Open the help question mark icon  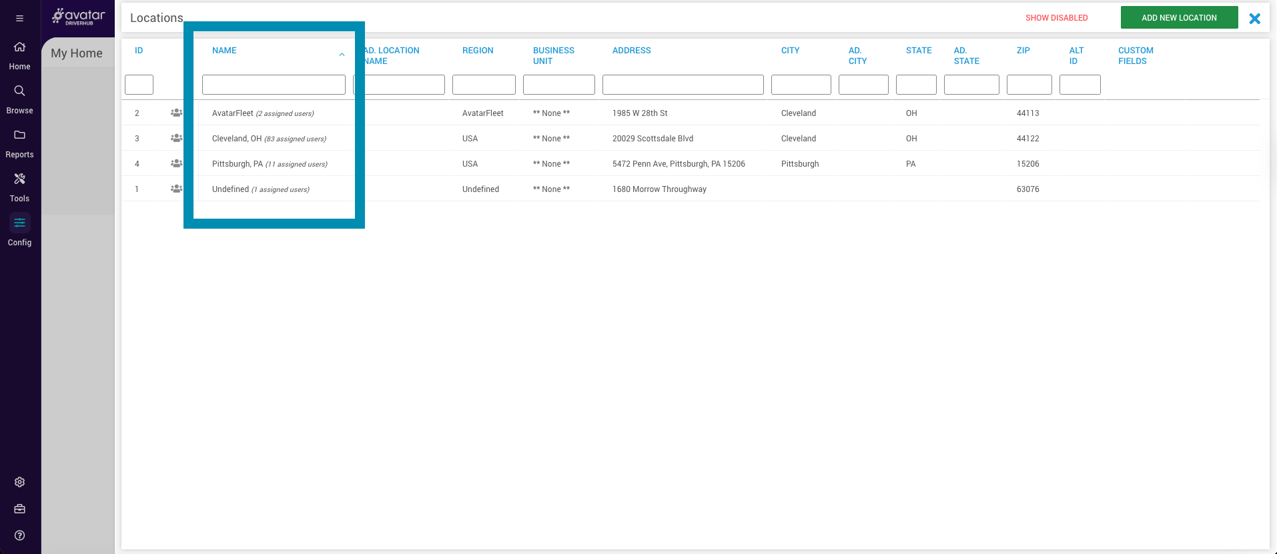[19, 535]
